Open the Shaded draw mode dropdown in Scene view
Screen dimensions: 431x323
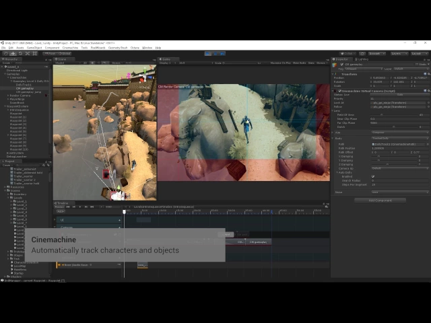68,63
